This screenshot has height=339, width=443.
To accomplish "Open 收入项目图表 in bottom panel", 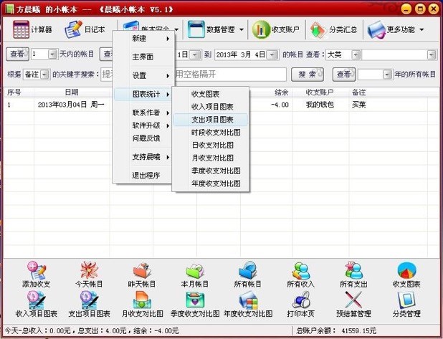I will pos(37,305).
